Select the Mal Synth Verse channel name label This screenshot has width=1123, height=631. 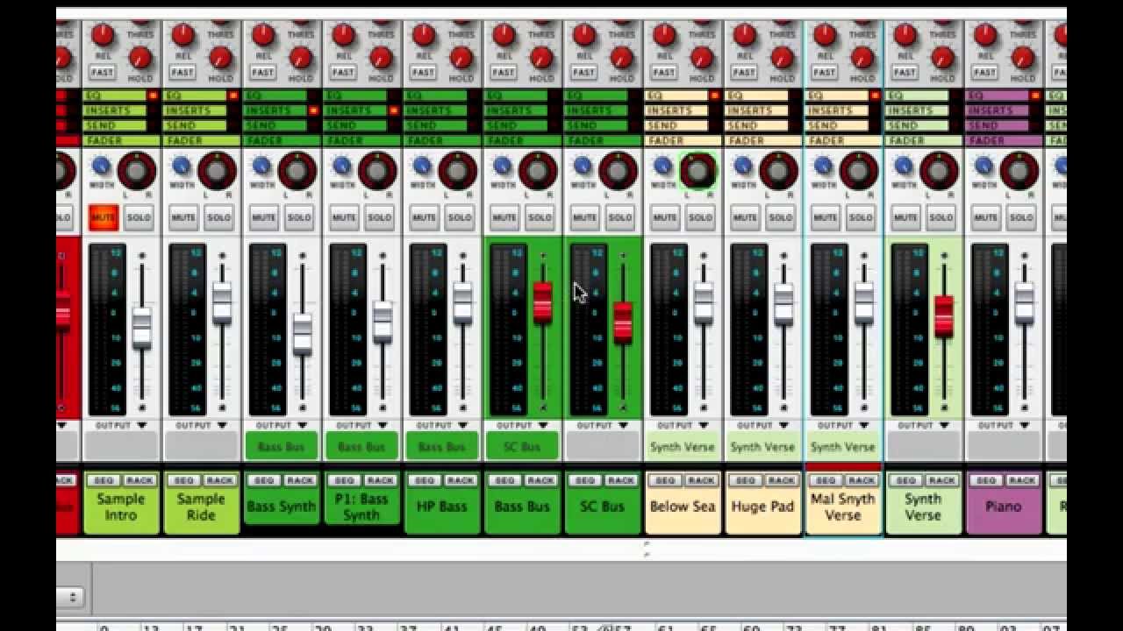click(x=843, y=507)
